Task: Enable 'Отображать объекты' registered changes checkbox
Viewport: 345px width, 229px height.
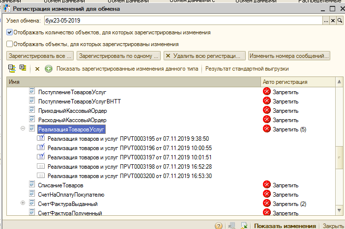Action: click(x=10, y=44)
